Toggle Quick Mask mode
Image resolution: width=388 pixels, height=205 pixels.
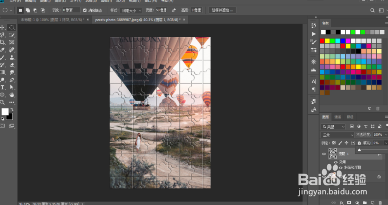(x=2, y=126)
